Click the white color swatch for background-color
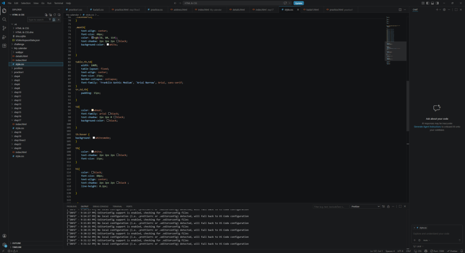The height and width of the screenshot is (253, 465). pyautogui.click(x=108, y=44)
